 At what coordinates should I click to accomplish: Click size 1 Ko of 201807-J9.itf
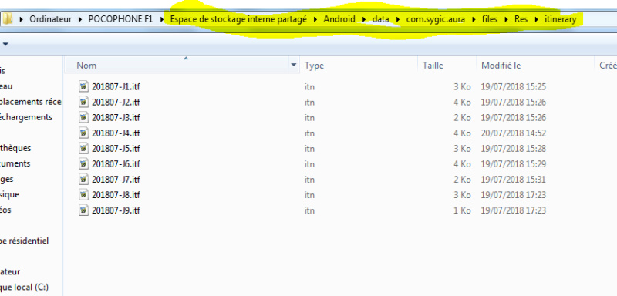[x=462, y=210]
